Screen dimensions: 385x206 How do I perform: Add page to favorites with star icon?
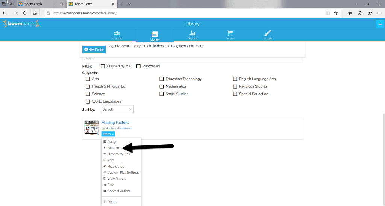(x=336, y=13)
